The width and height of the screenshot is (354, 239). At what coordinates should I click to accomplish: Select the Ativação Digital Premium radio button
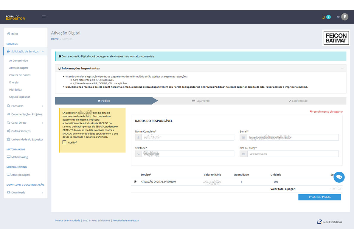[135, 182]
